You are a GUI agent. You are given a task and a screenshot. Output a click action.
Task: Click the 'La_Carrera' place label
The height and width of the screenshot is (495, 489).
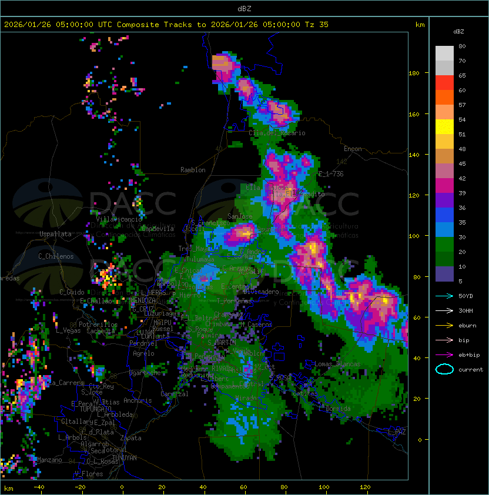66,383
